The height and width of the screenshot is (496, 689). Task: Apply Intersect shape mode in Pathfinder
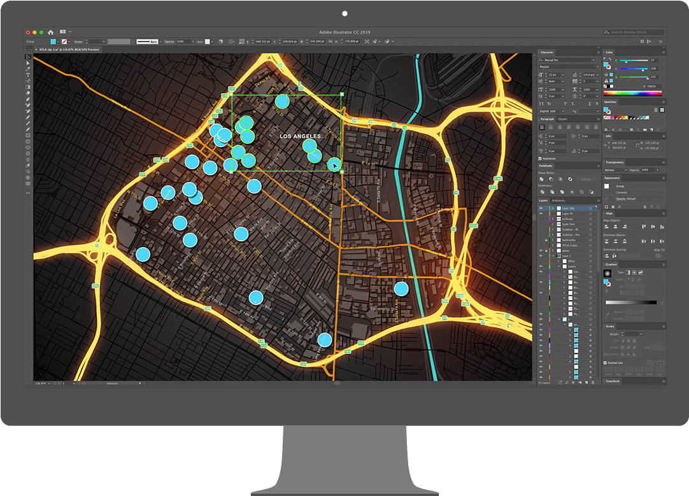pos(560,180)
